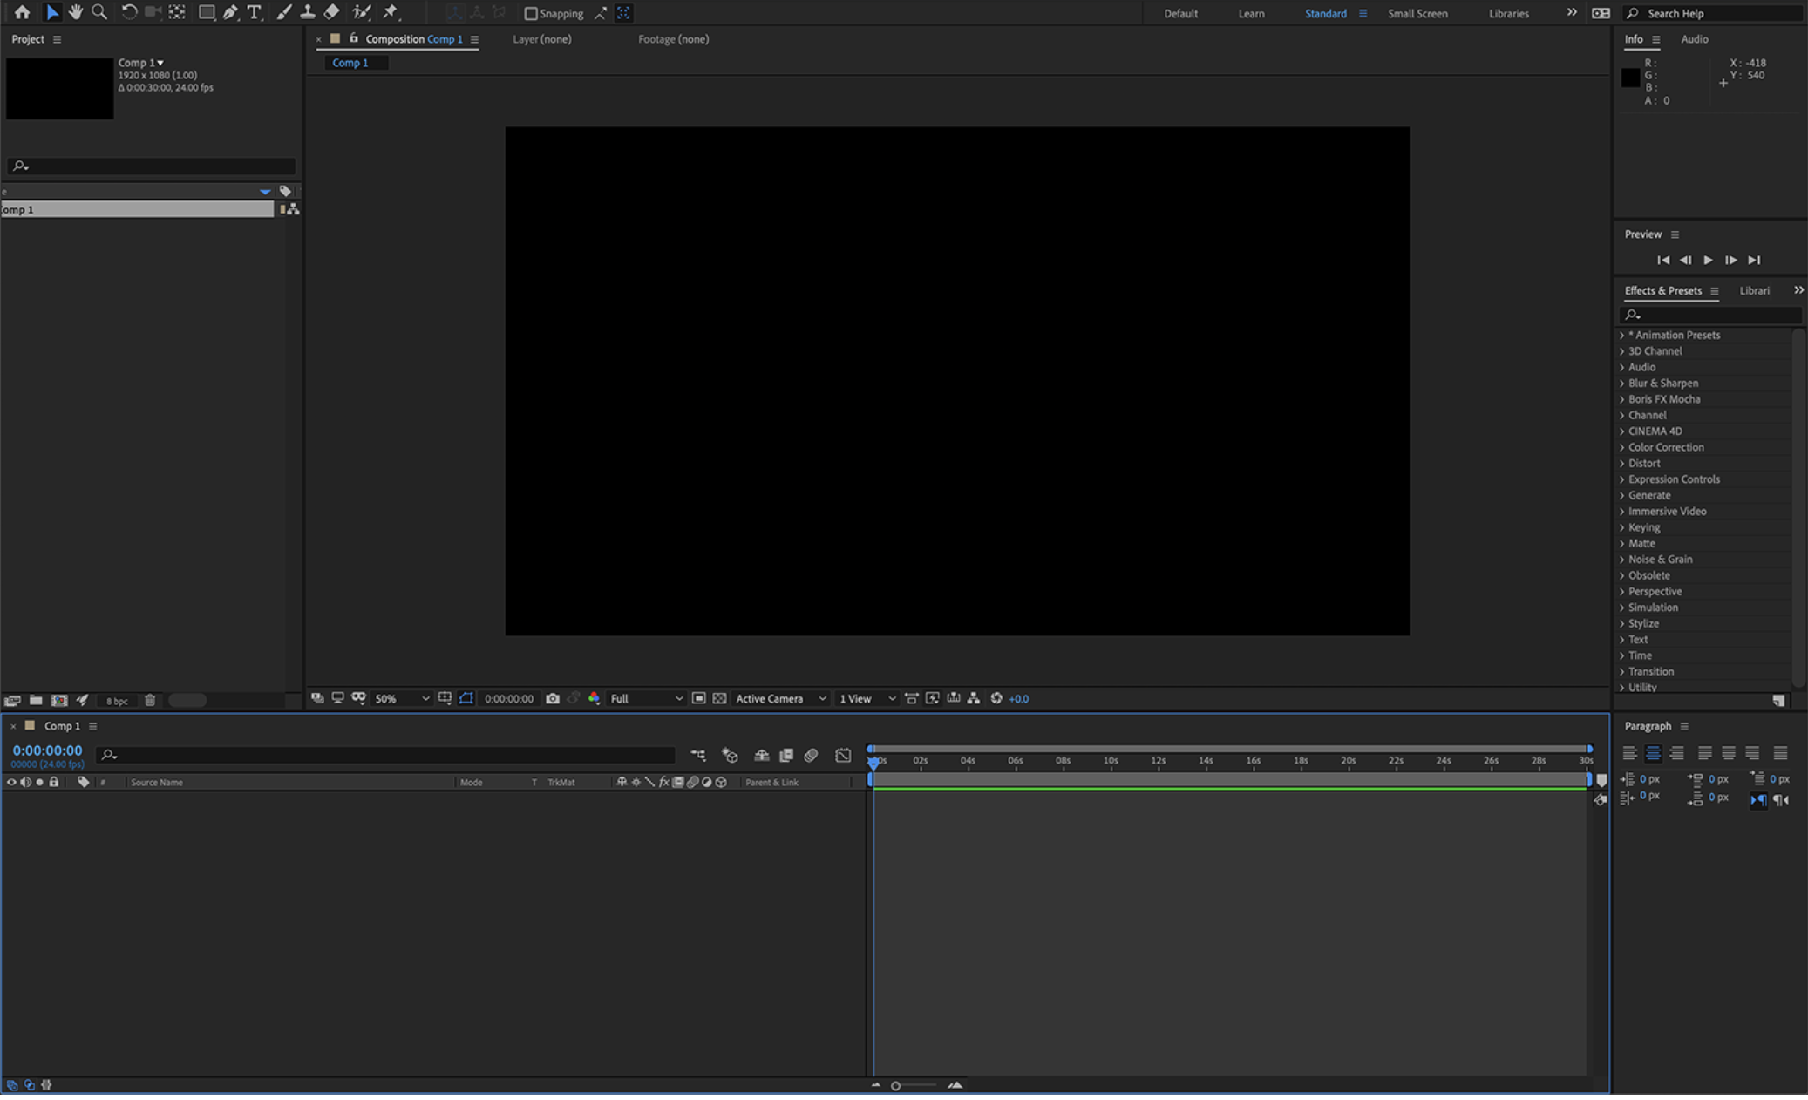
Task: Click the timeline current timecode 0:00:00:00
Action: pyautogui.click(x=47, y=750)
